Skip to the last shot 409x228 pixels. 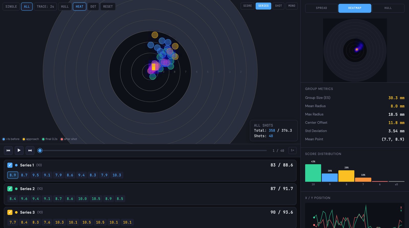30,150
